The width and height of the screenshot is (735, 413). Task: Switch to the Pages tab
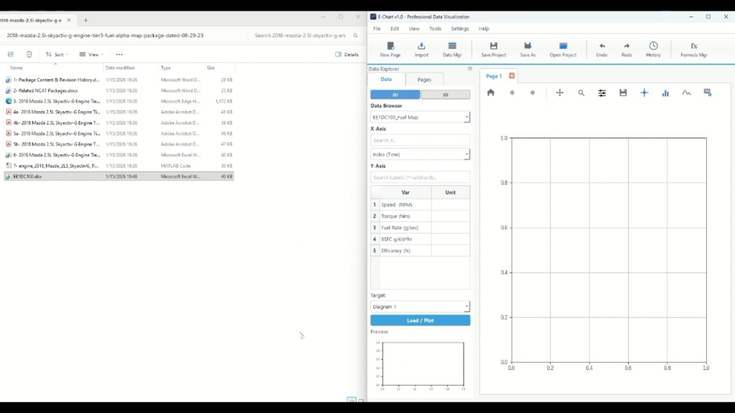[424, 80]
